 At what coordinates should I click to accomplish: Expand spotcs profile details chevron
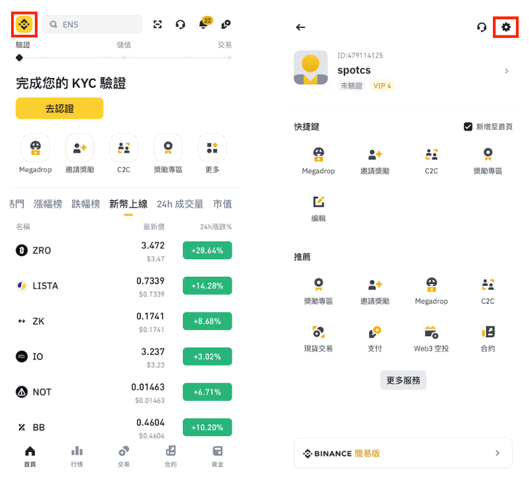pyautogui.click(x=507, y=71)
